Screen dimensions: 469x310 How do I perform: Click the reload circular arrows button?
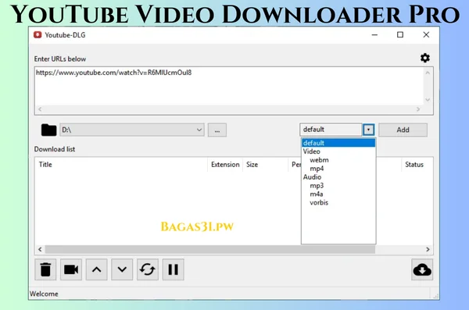coord(148,269)
